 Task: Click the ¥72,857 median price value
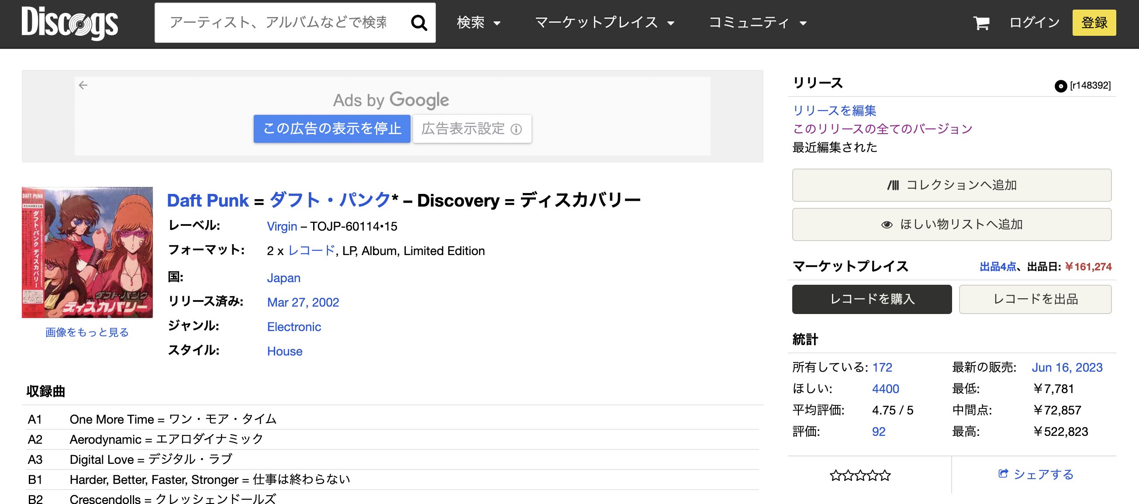[1057, 410]
